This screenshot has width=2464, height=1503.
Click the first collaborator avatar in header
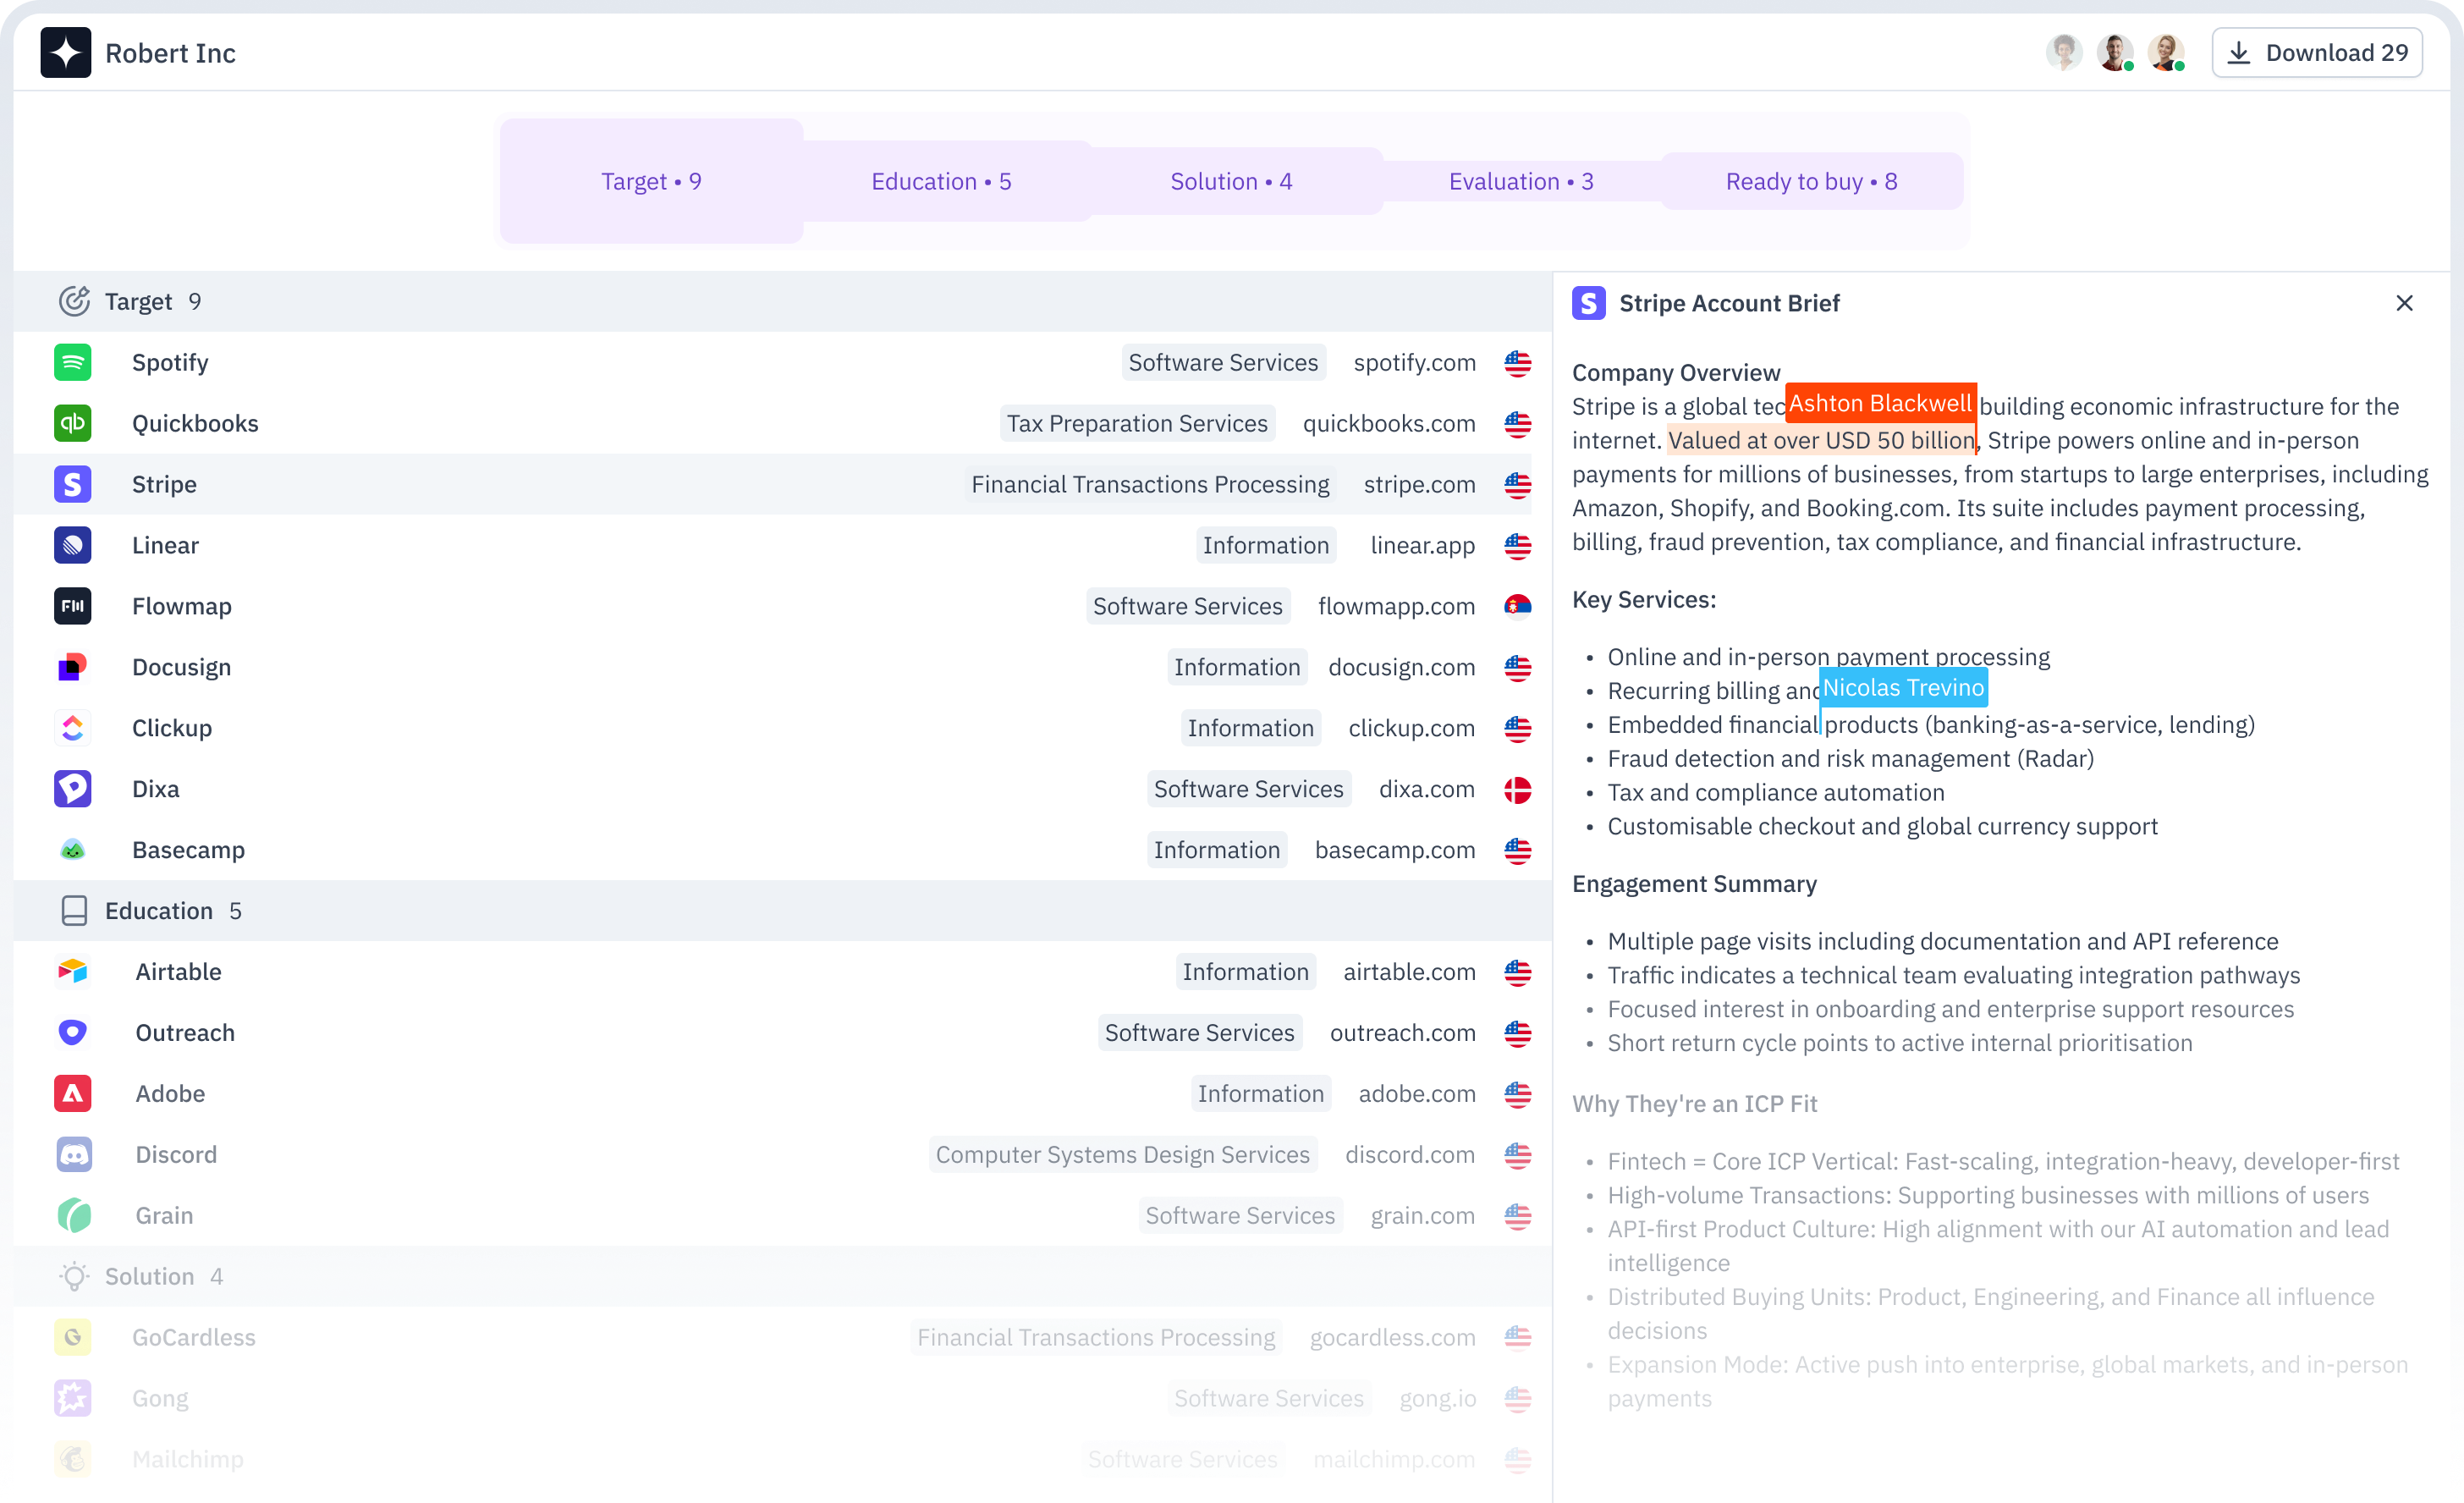point(2063,52)
